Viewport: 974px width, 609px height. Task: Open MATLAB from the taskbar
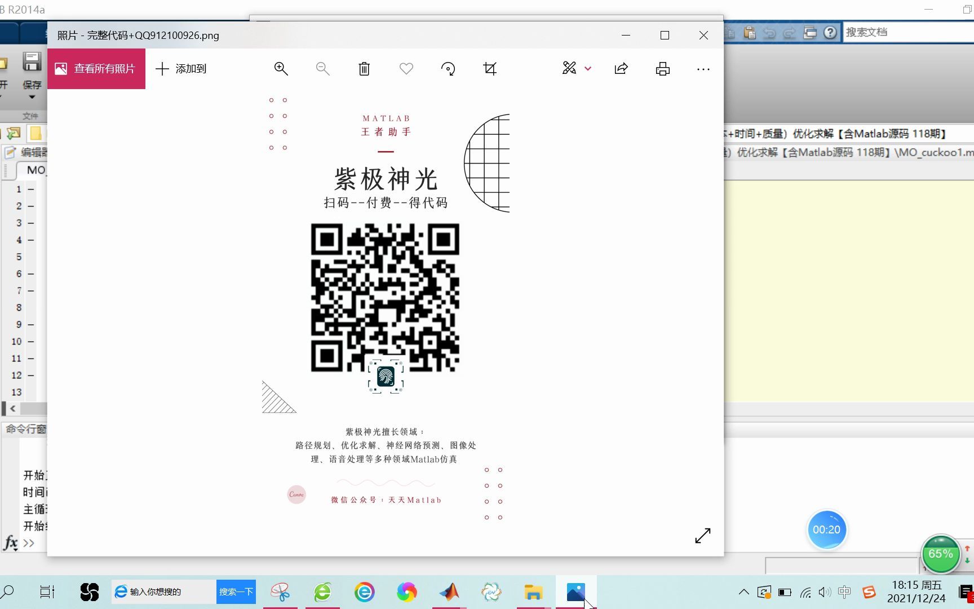point(449,592)
